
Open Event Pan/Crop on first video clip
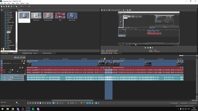100,61
